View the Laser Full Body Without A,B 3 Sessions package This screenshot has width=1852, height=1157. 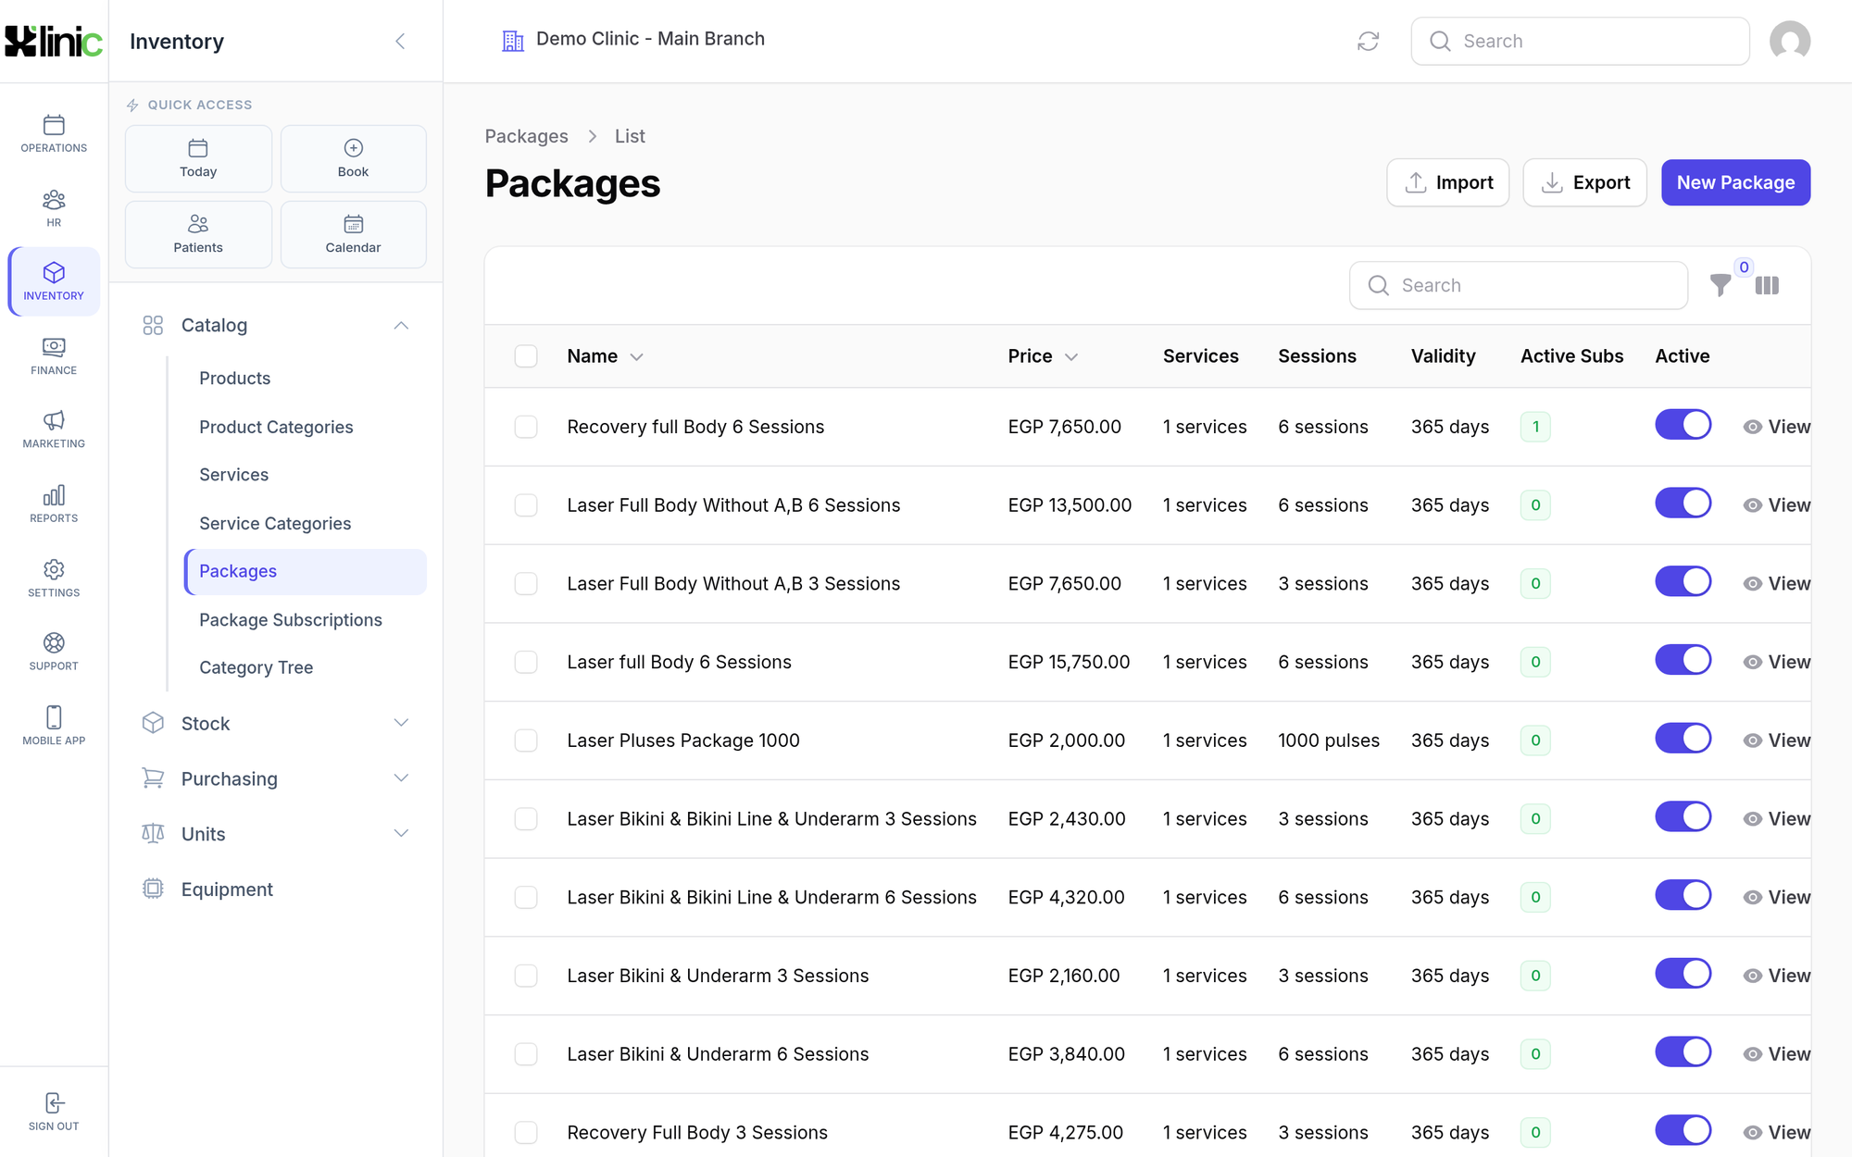pyautogui.click(x=1776, y=584)
